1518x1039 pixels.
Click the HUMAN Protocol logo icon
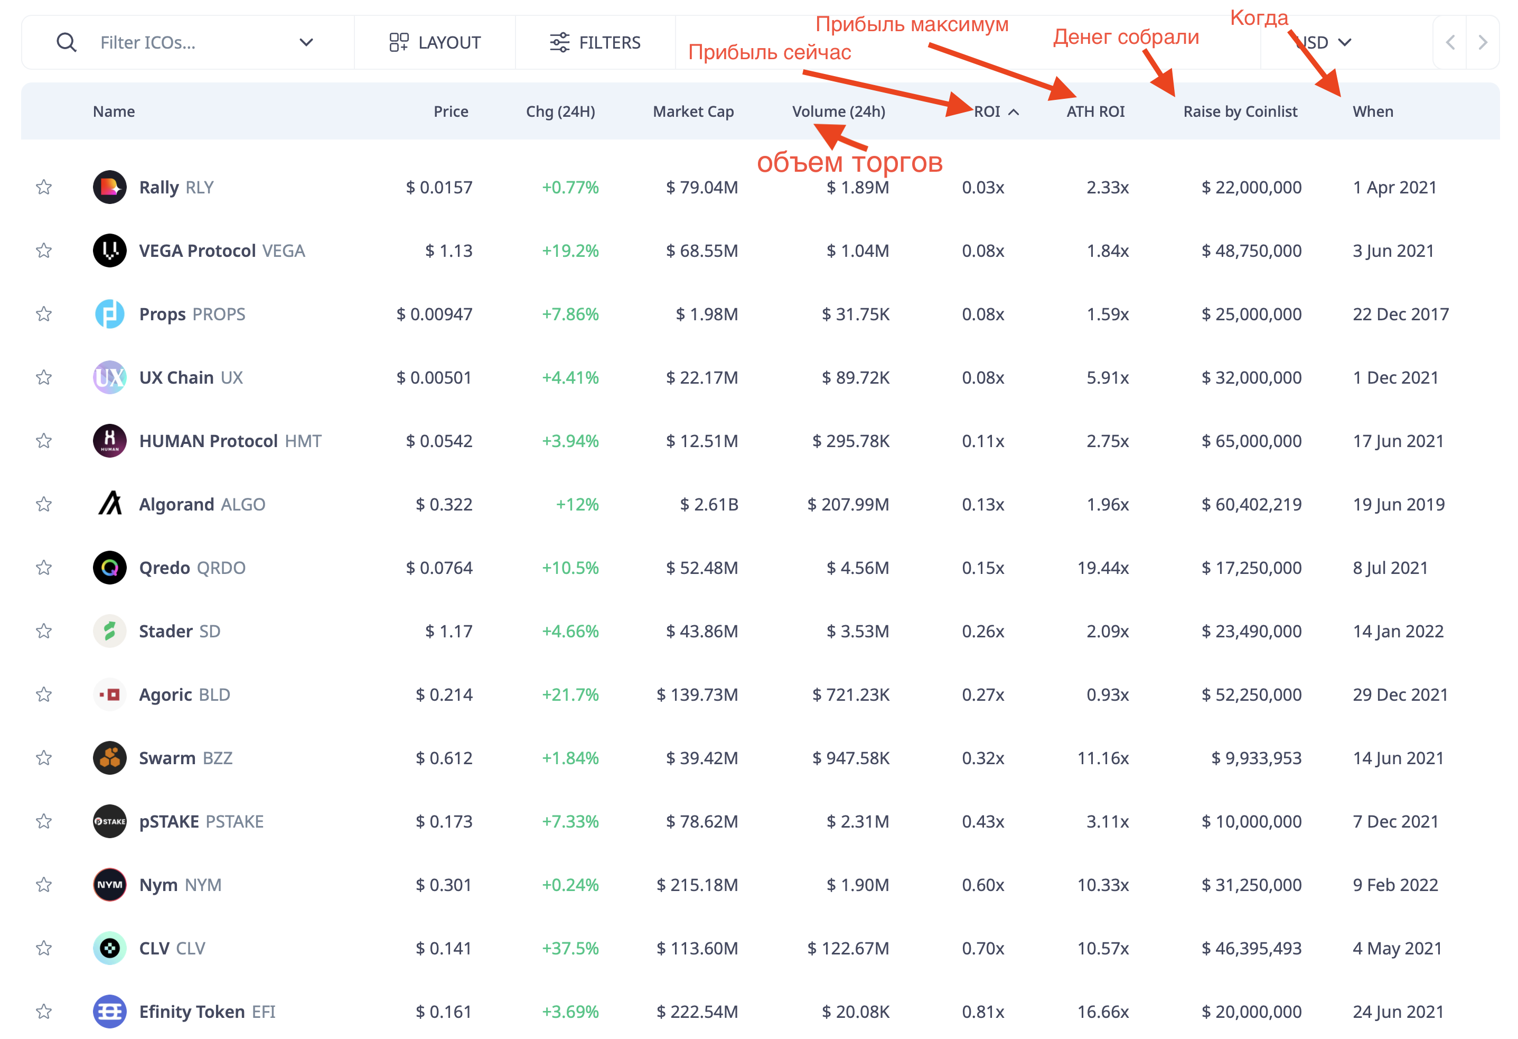coord(110,441)
